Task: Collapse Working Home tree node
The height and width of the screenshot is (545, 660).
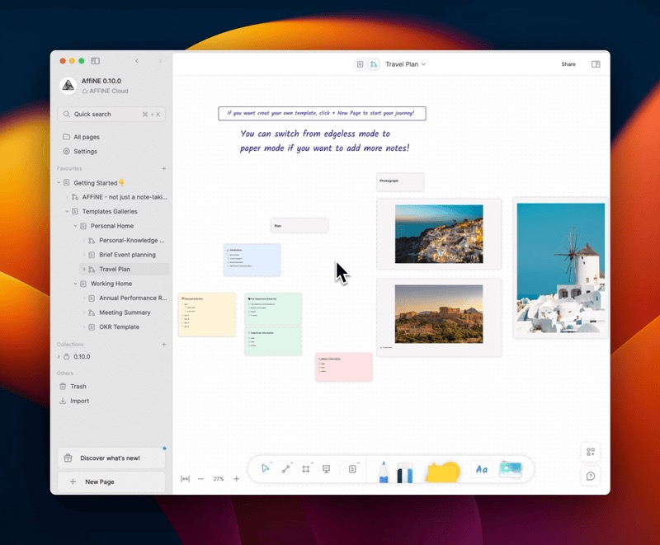Action: click(x=75, y=284)
